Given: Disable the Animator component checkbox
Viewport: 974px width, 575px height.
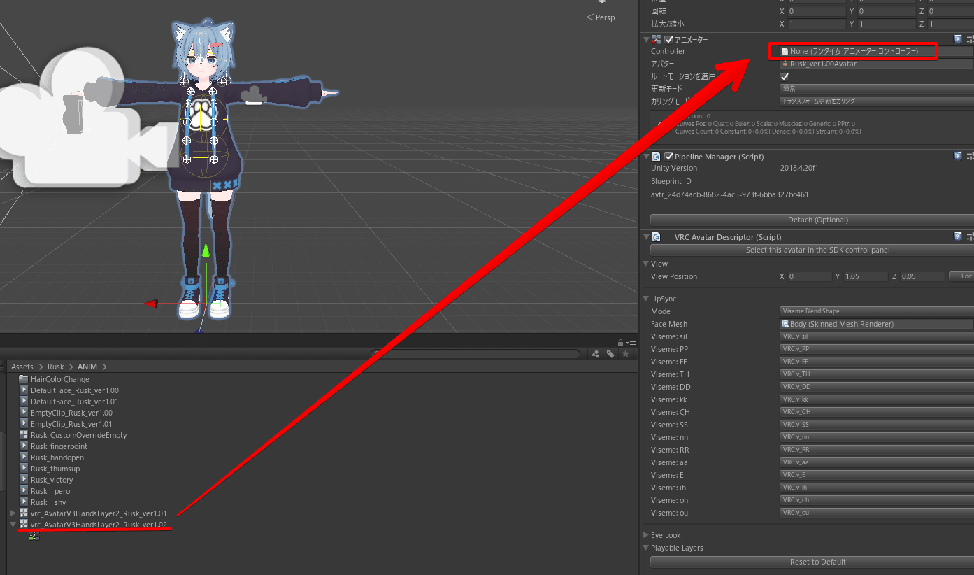Looking at the screenshot, I should pos(669,40).
